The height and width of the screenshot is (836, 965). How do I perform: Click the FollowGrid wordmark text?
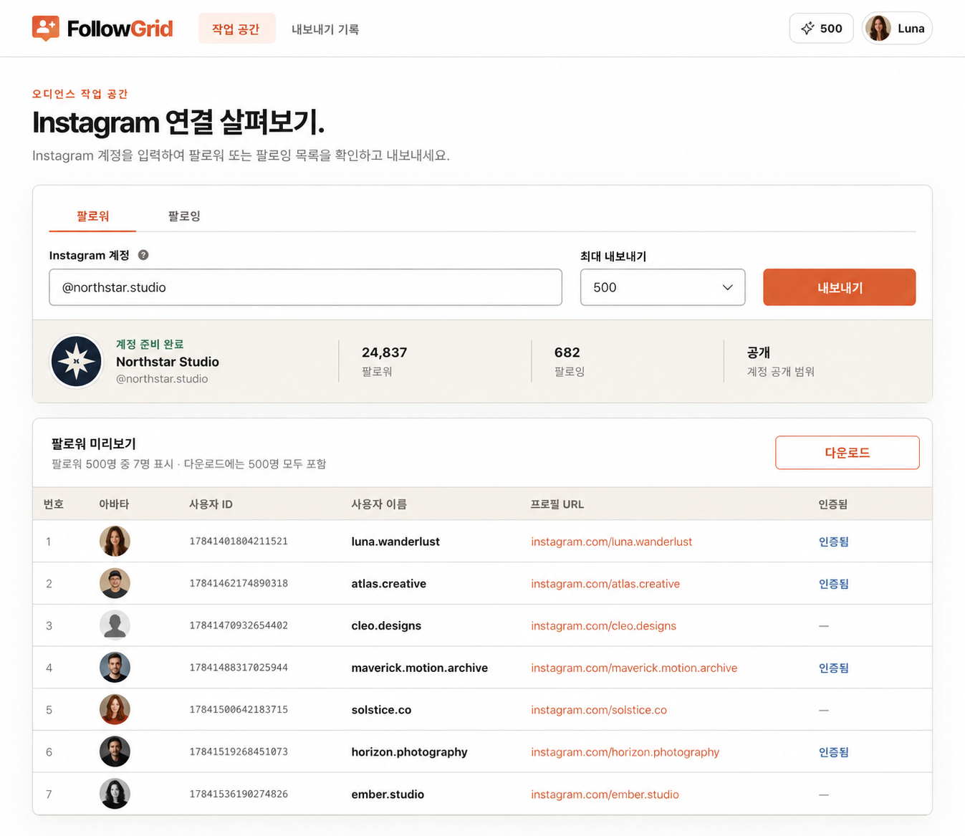coord(120,29)
